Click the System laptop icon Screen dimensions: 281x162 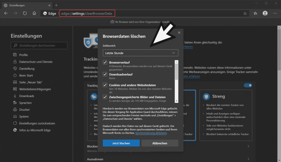point(15,116)
